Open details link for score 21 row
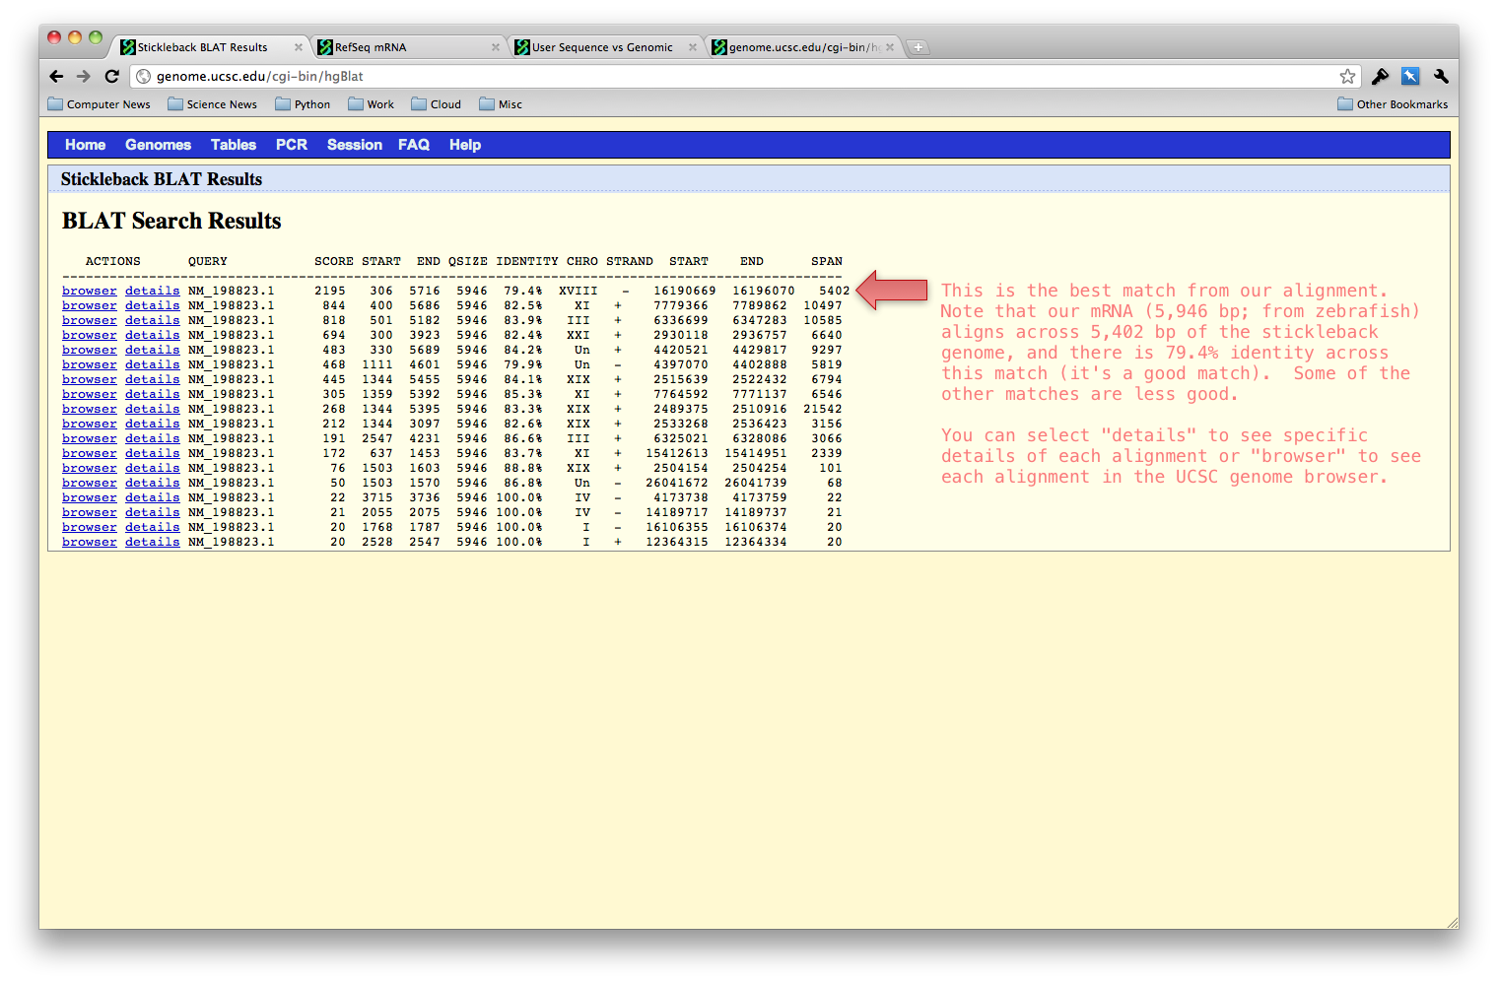Image resolution: width=1498 pixels, height=983 pixels. (153, 512)
